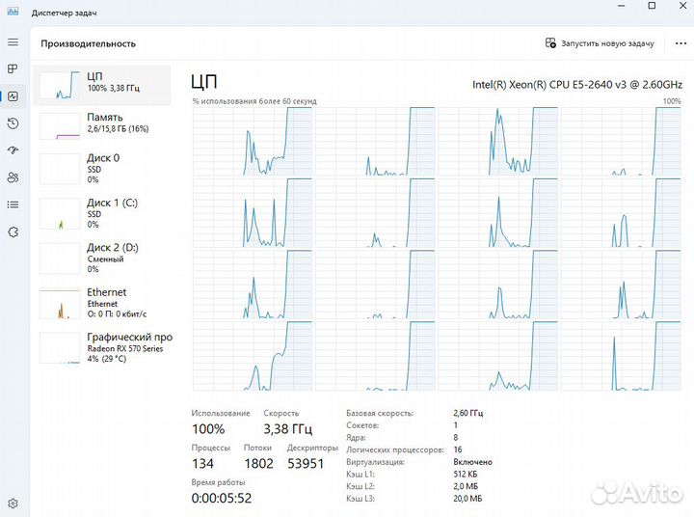Select the ЦП performance item

(102, 84)
